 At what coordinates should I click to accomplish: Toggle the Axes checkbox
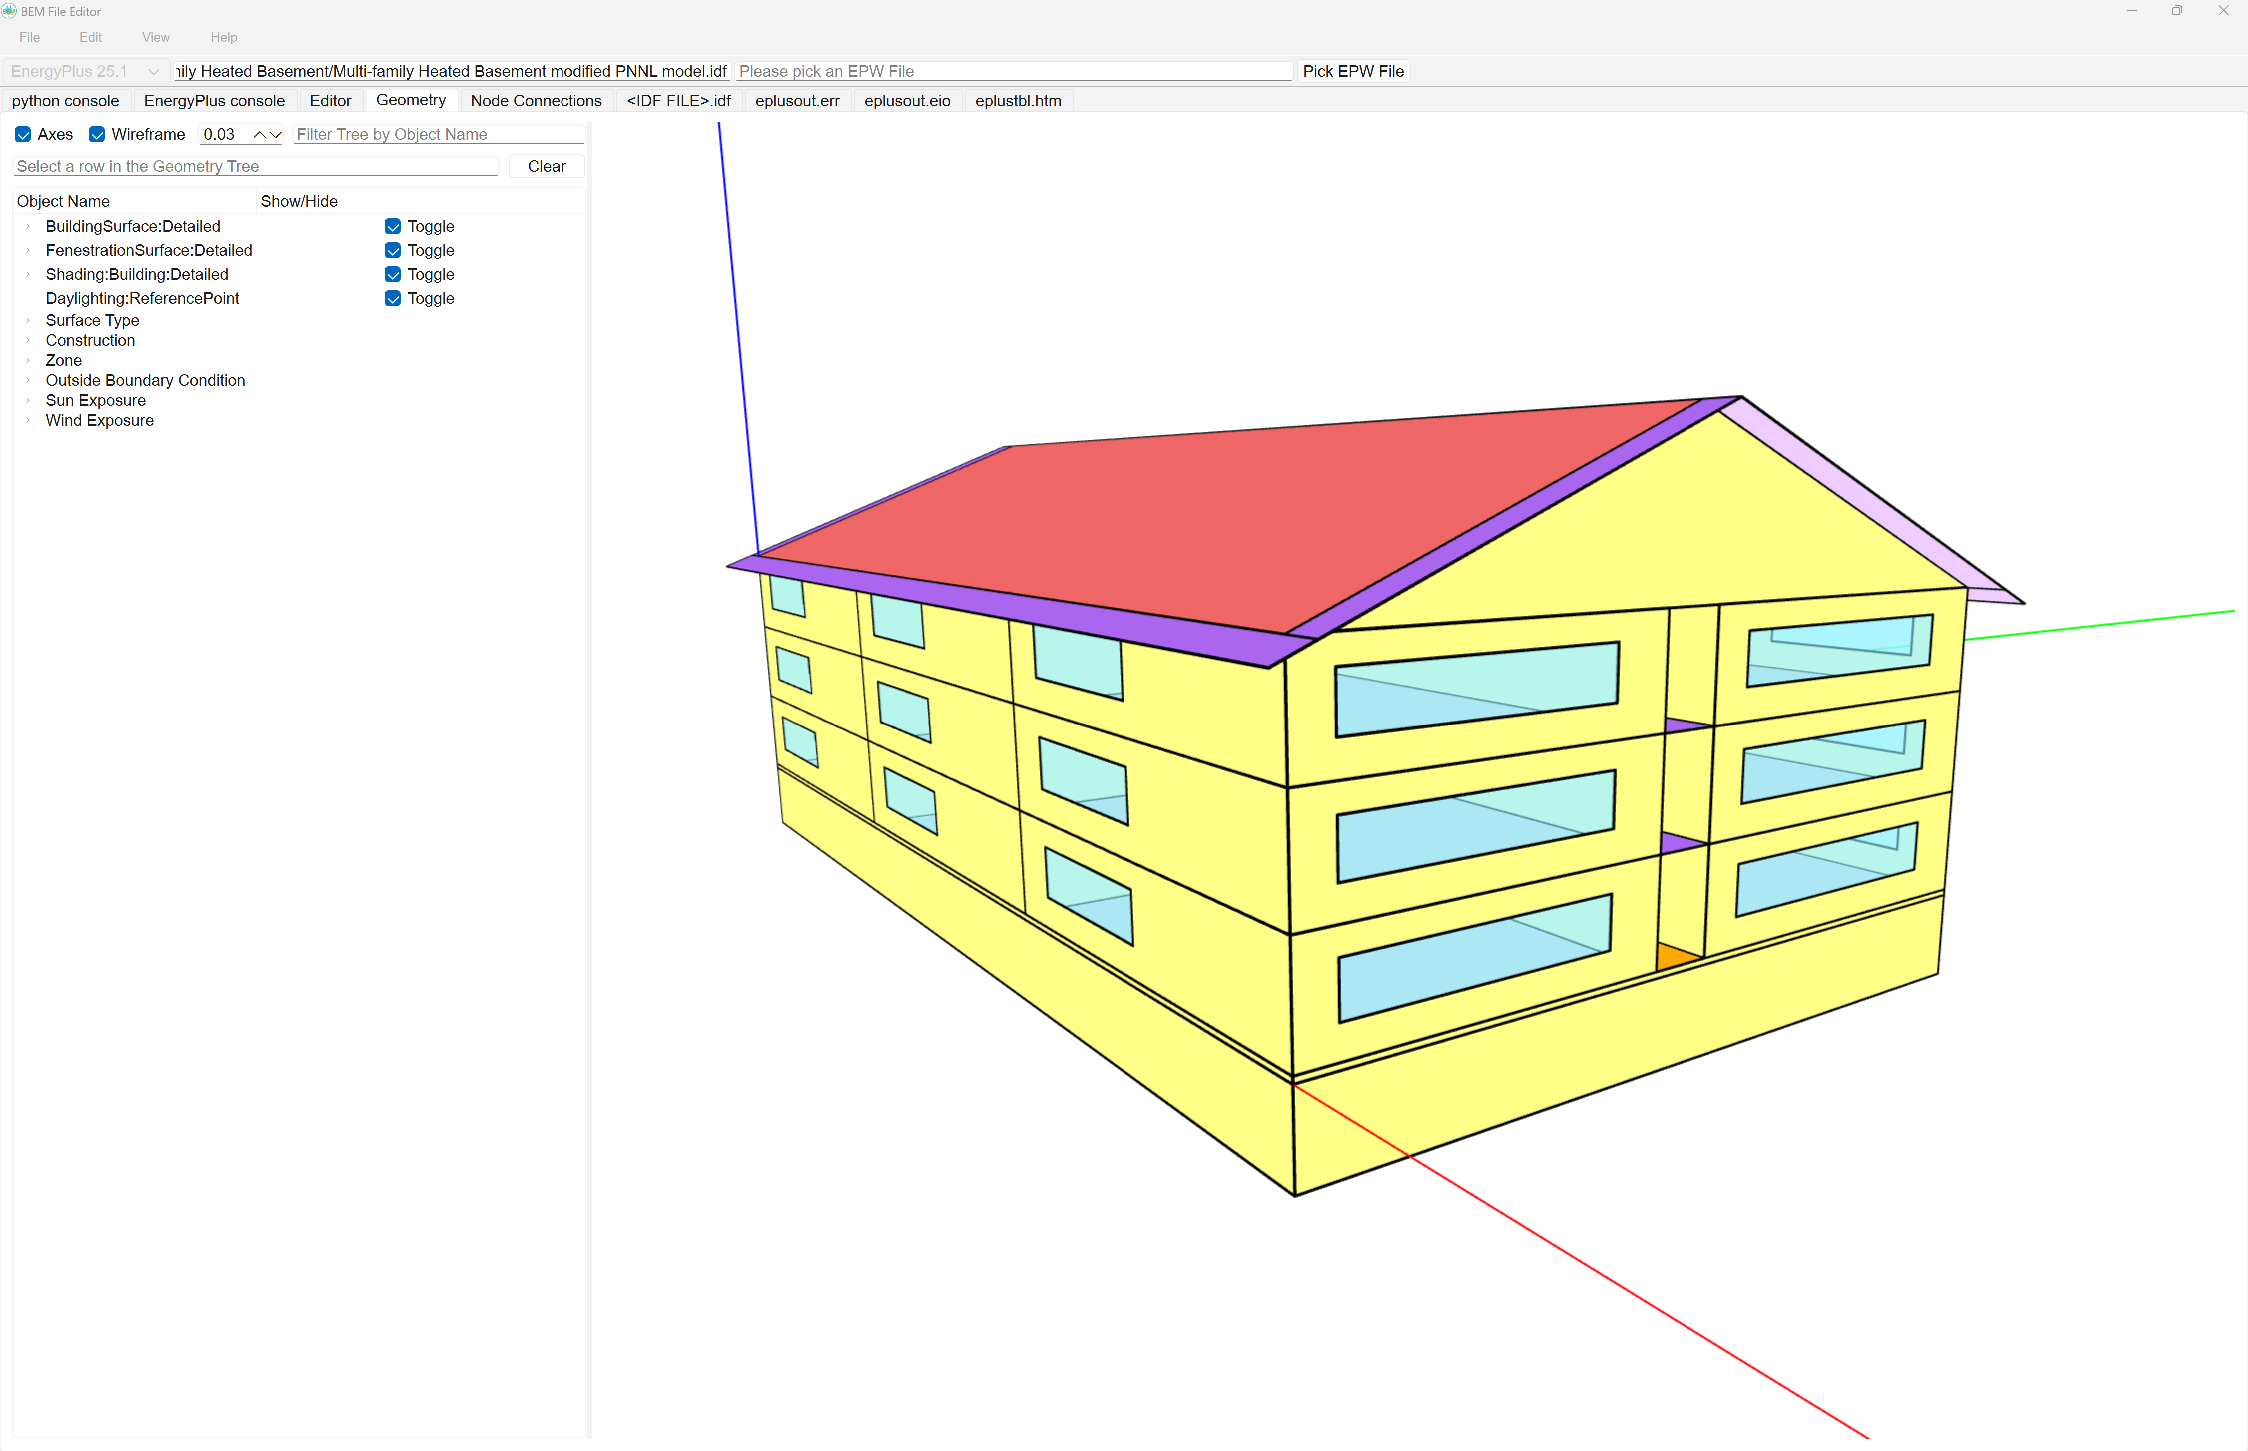pyautogui.click(x=23, y=135)
